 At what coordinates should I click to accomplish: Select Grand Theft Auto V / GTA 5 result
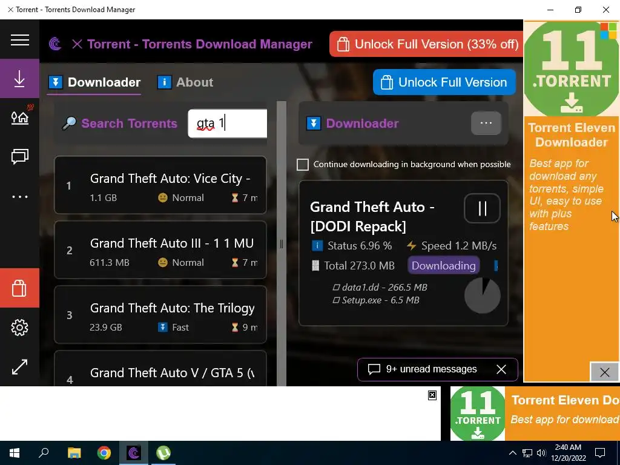tap(160, 369)
